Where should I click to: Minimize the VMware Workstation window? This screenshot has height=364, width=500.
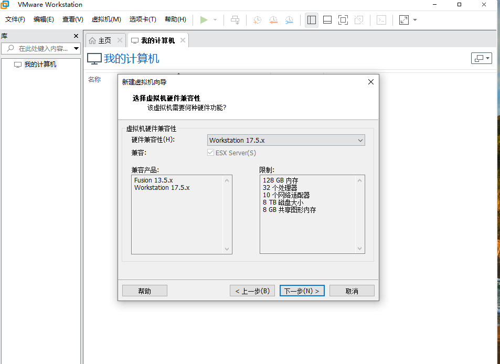[435, 5]
